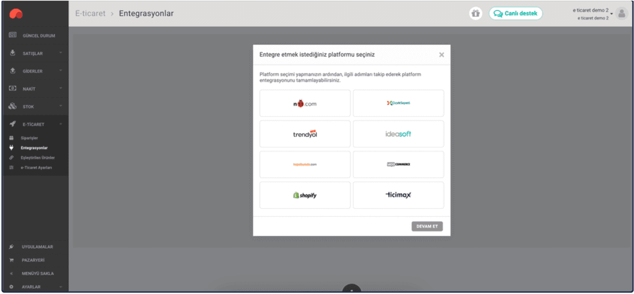The image size is (634, 294).
Task: Click the Siparişler list icon
Action: (11, 138)
